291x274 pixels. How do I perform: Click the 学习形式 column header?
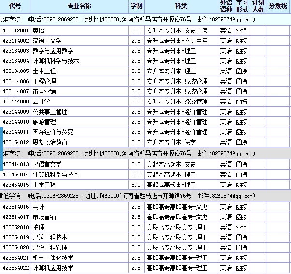pos(242,6)
